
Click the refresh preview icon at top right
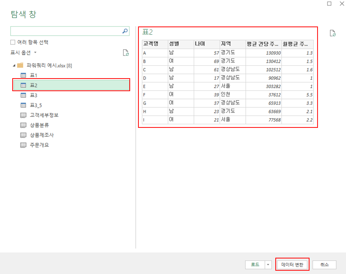[x=333, y=33]
